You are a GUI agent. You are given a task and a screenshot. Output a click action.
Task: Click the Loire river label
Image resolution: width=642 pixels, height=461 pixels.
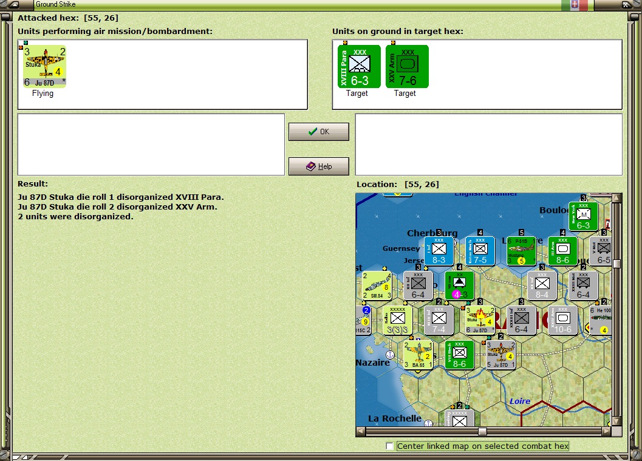tap(519, 401)
